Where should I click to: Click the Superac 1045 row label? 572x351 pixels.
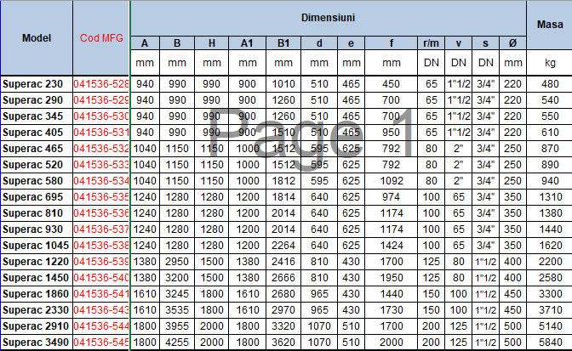coord(37,245)
